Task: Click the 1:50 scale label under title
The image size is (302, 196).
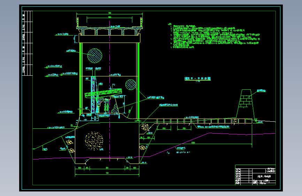Action: pos(198,81)
